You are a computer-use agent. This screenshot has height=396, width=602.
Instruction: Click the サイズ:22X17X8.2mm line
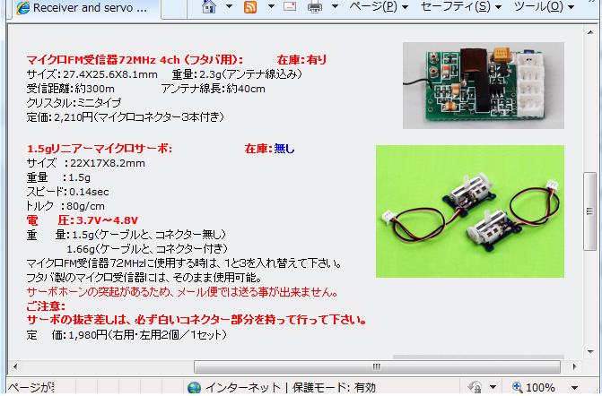(x=85, y=163)
